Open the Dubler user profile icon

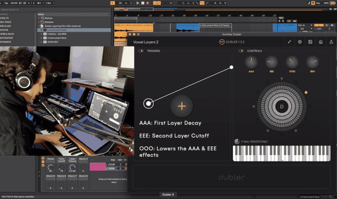point(331,42)
